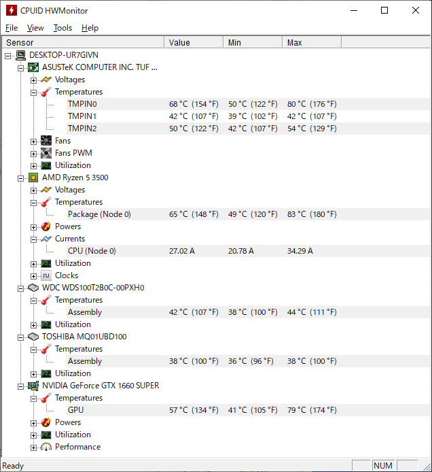Click the GPU Performance gauge icon

point(46,447)
